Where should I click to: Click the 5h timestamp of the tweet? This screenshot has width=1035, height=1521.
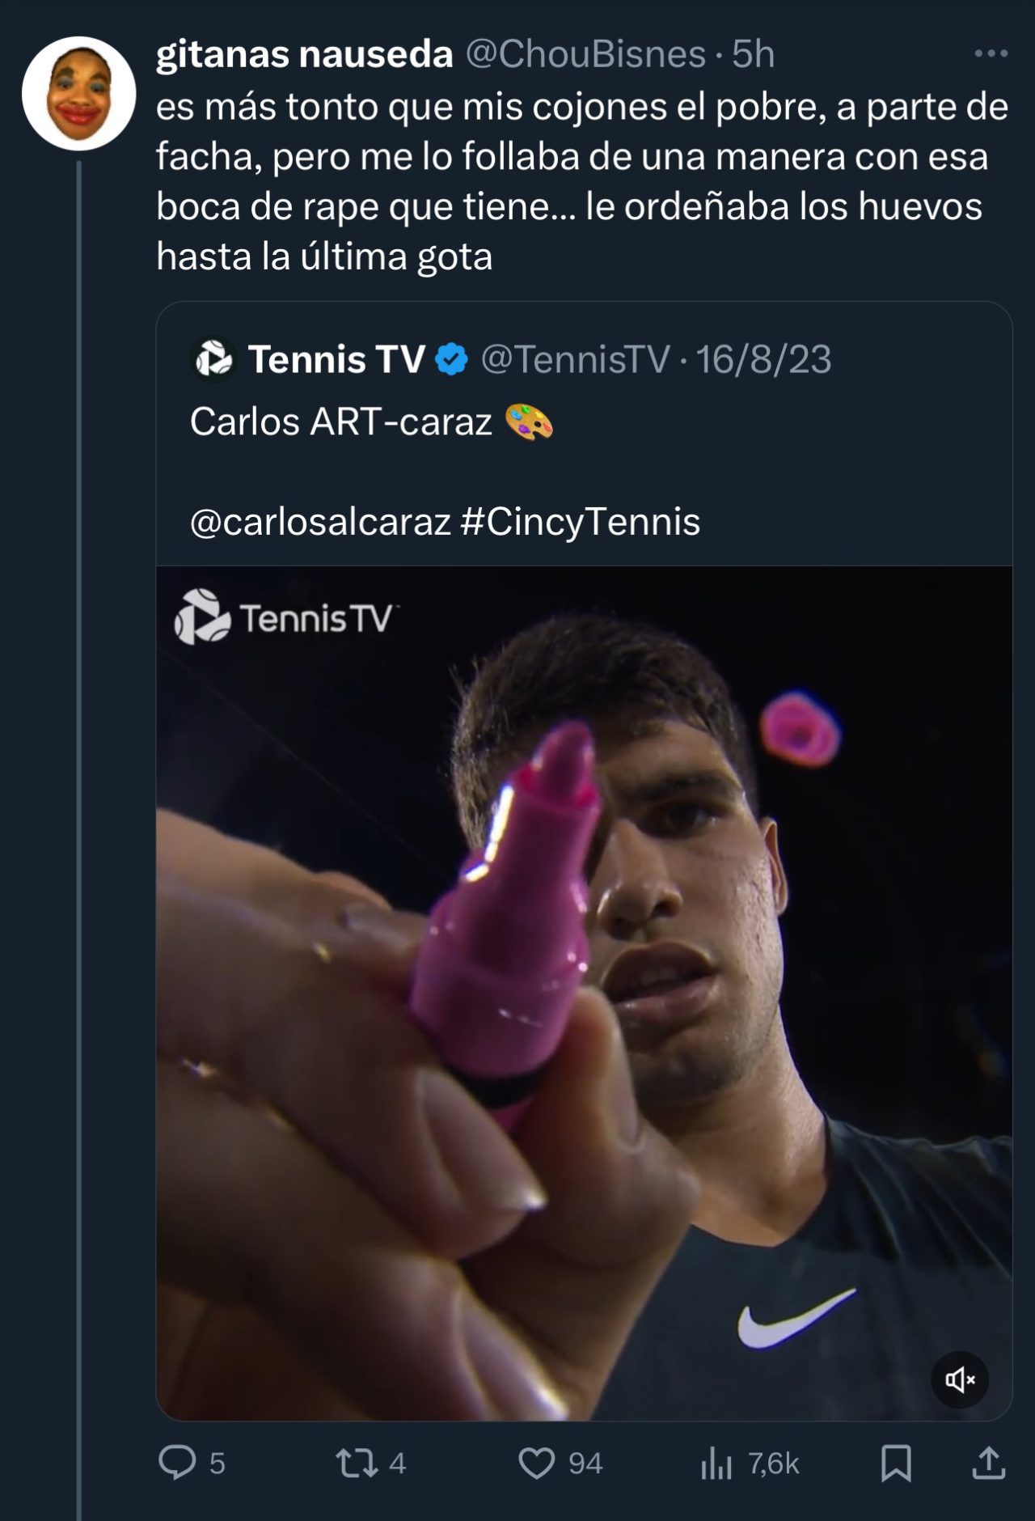754,54
